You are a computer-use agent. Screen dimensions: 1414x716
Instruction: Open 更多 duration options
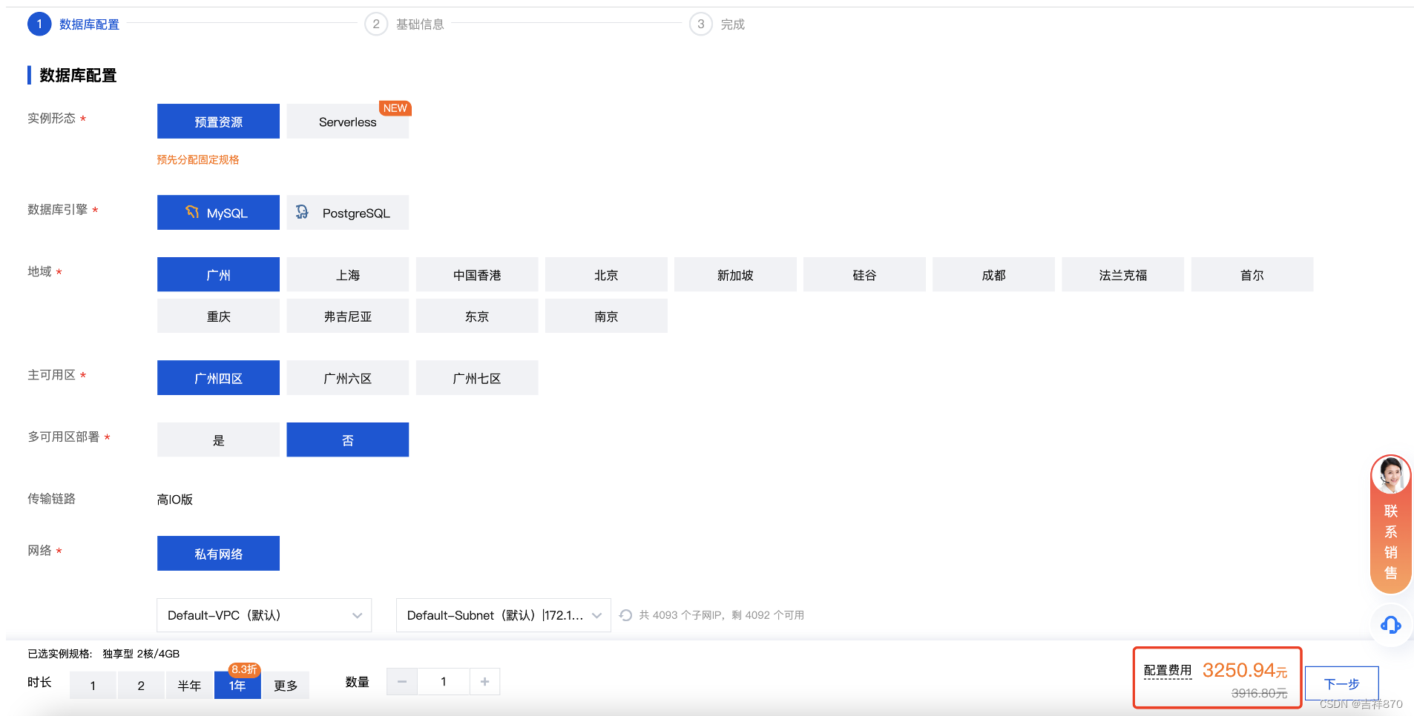pos(286,686)
